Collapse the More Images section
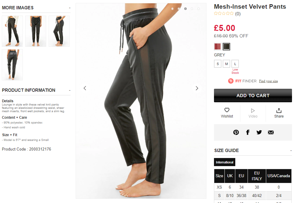This screenshot has height=203, width=295. [x=70, y=8]
